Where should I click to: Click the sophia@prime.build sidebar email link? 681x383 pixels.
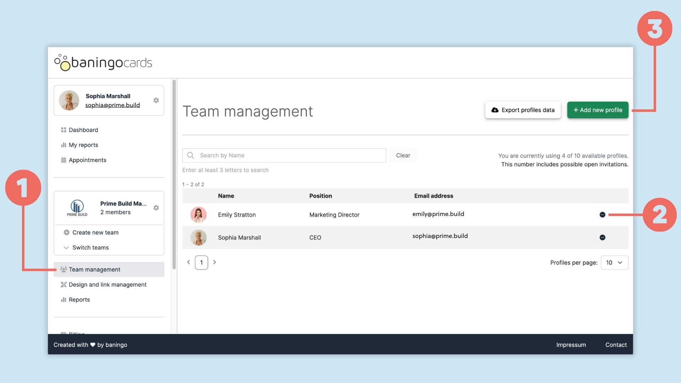pos(112,105)
